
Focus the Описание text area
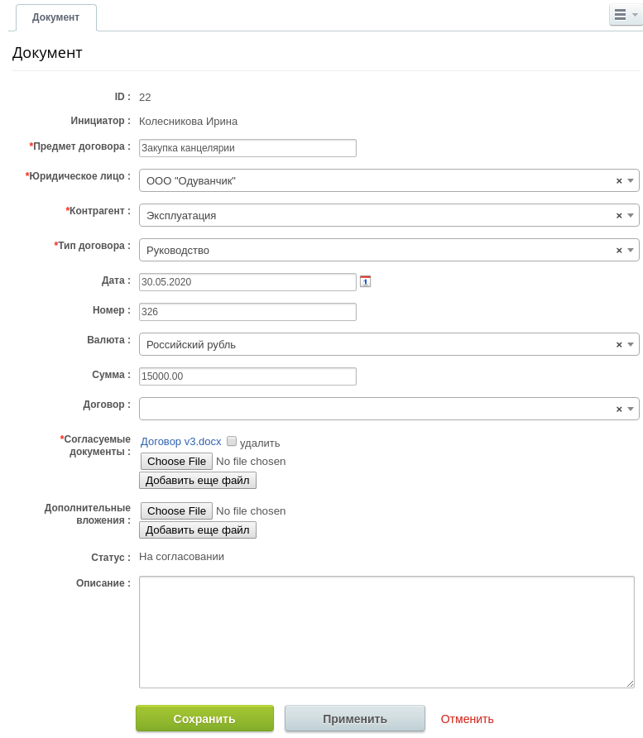click(x=386, y=631)
